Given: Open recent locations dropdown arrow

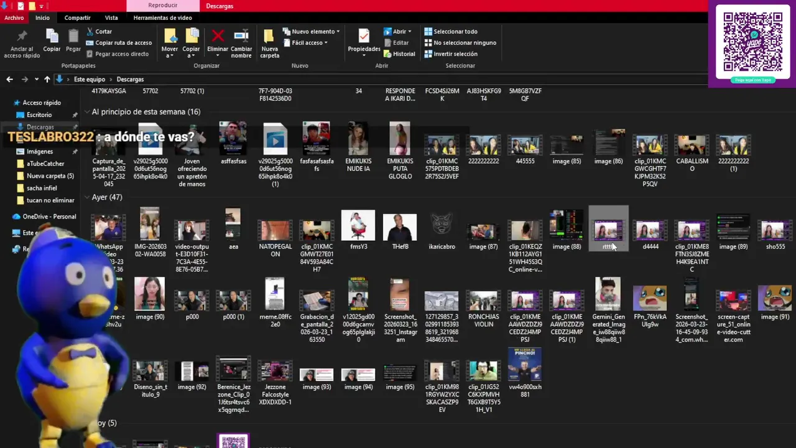Looking at the screenshot, I should pos(37,79).
